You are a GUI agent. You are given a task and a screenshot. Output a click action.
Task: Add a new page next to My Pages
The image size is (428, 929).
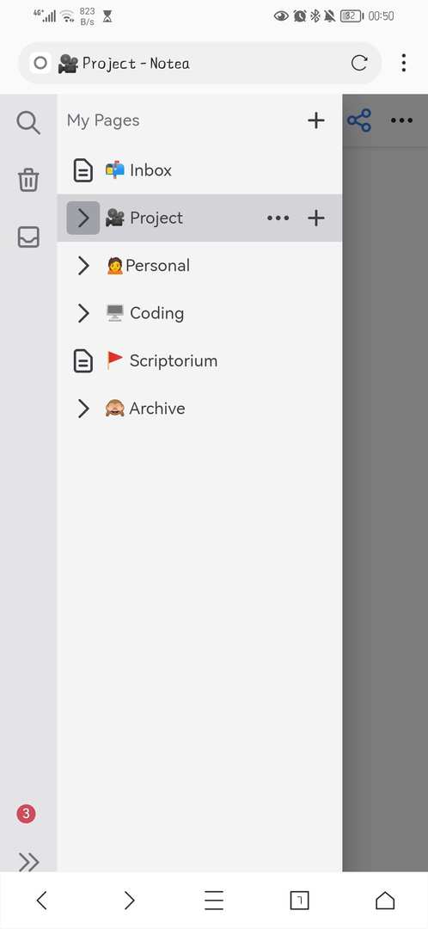coord(316,120)
